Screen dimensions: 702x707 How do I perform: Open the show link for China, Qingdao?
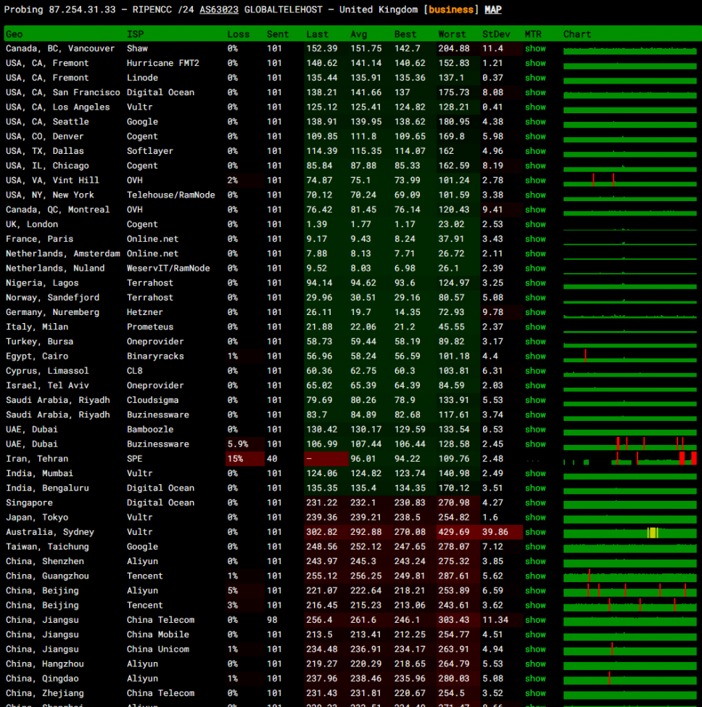535,679
